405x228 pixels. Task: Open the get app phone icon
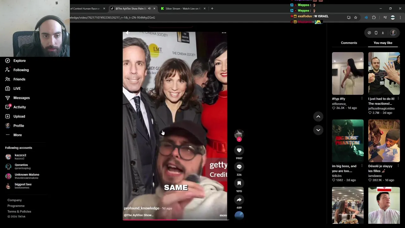(376, 33)
